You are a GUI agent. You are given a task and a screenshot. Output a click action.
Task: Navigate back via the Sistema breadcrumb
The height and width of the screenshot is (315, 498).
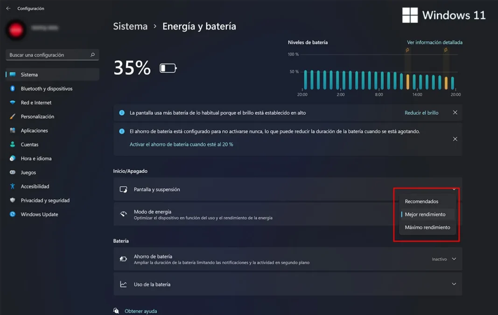click(x=130, y=26)
